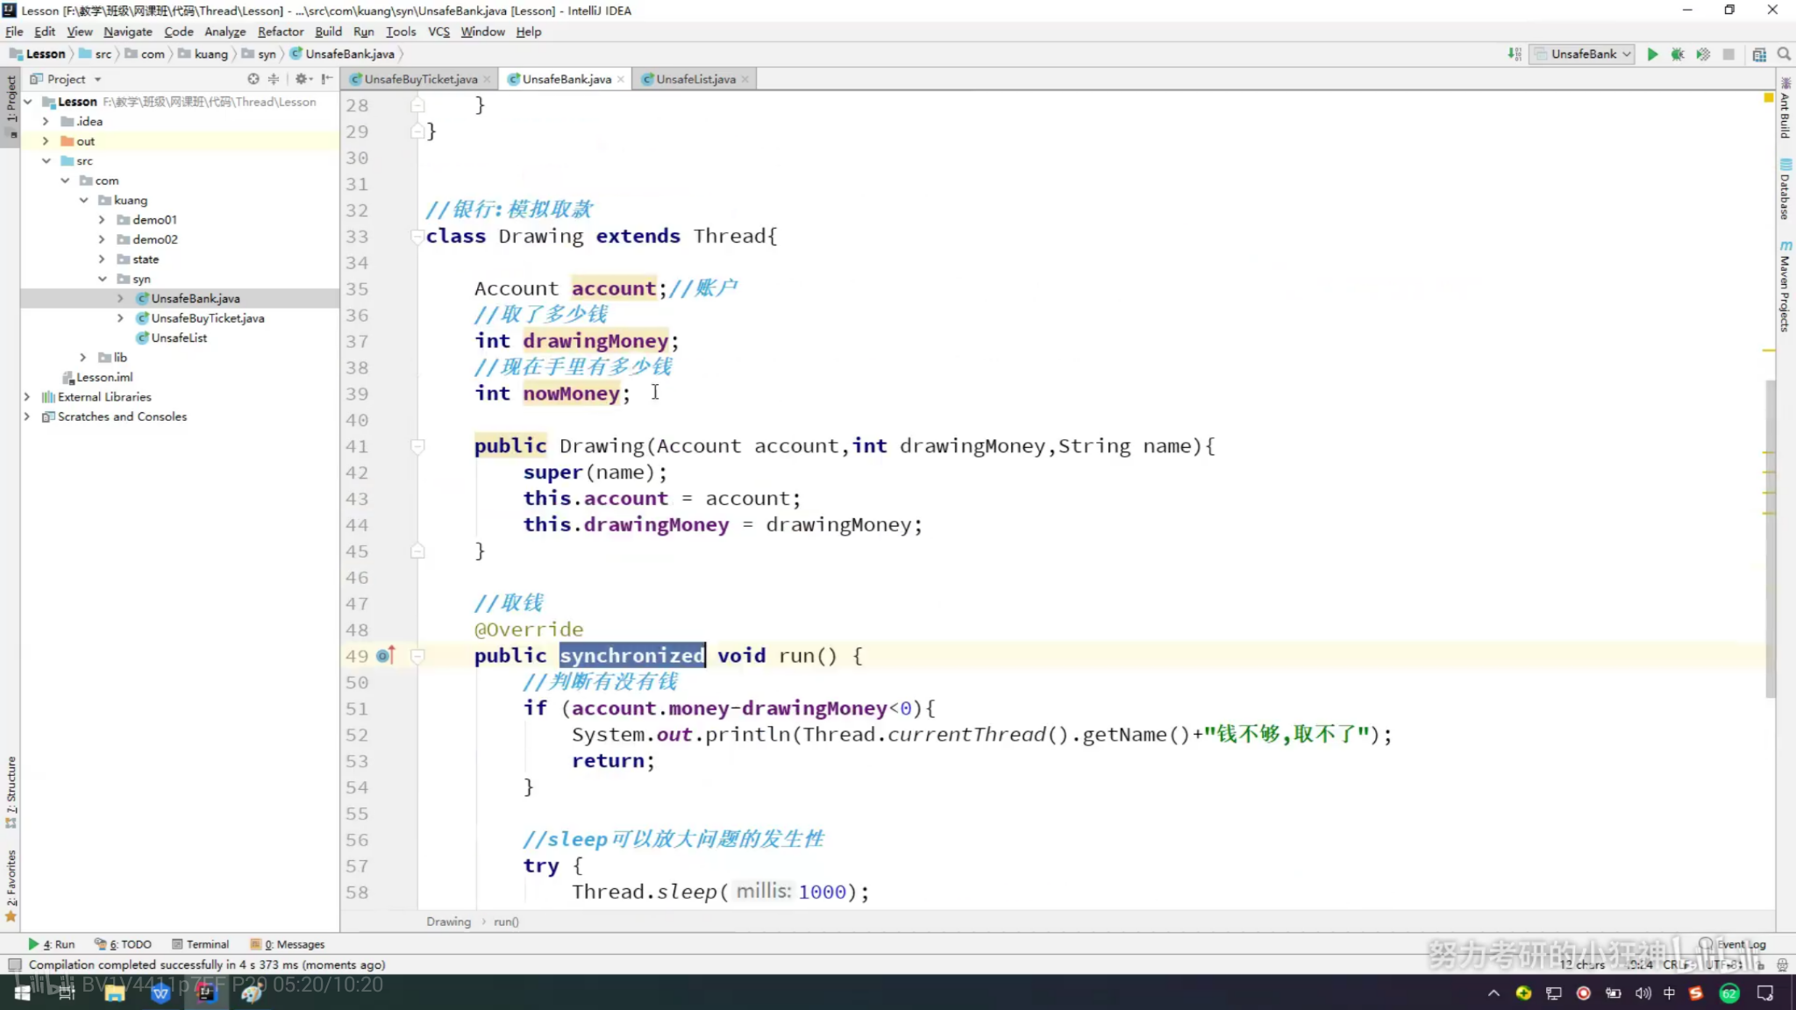Fold the Drawing class at line 33
This screenshot has width=1796, height=1010.
[417, 236]
